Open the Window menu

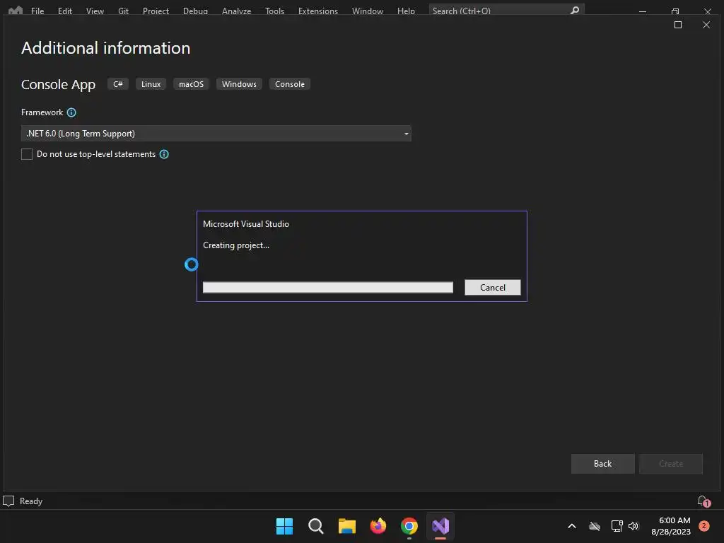pos(368,11)
